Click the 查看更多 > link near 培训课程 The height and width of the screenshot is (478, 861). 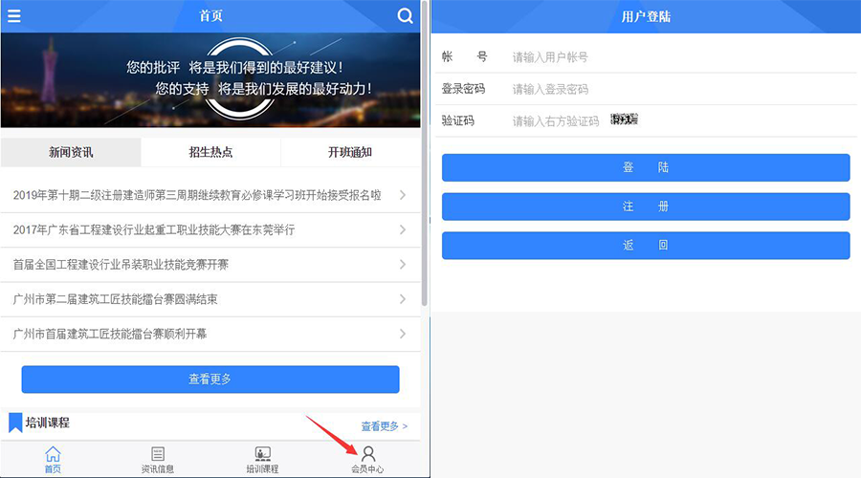pos(385,425)
